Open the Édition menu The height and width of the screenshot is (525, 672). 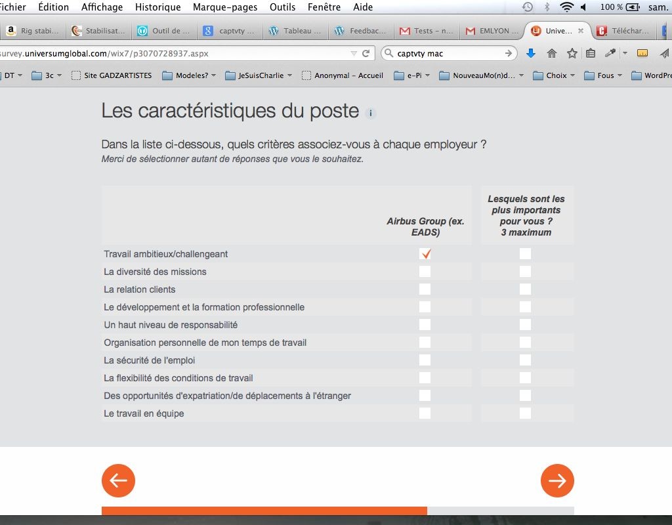[x=54, y=7]
